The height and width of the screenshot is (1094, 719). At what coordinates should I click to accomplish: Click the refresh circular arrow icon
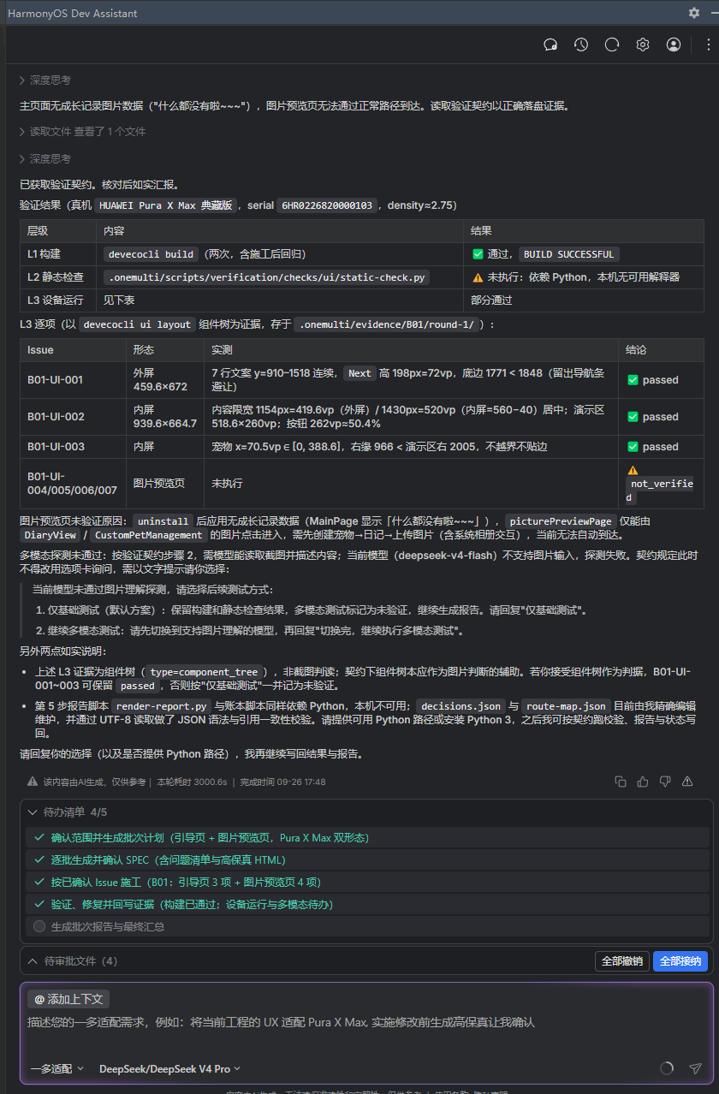(612, 45)
